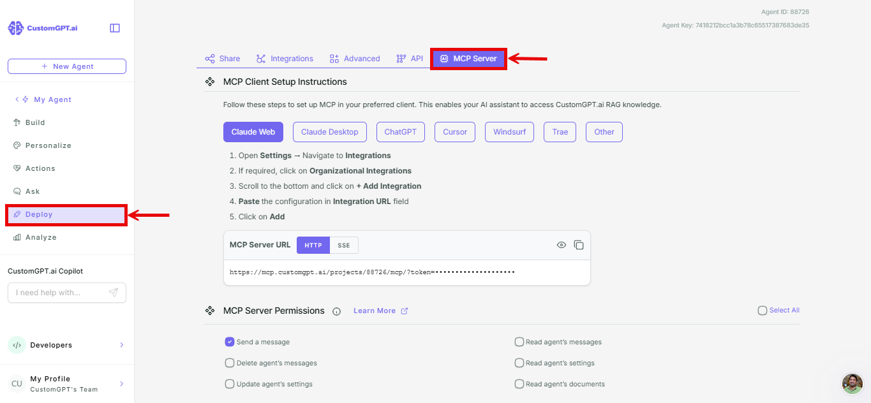The width and height of the screenshot is (871, 403).
Task: Open the support chat avatar bubble
Action: click(852, 384)
